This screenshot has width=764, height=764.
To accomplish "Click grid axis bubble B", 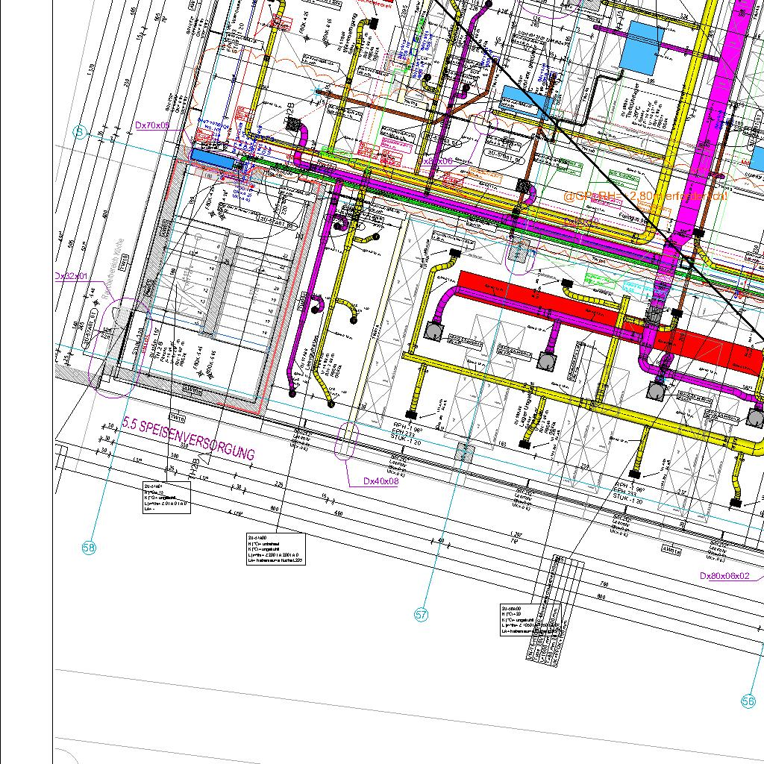I will coord(79,132).
